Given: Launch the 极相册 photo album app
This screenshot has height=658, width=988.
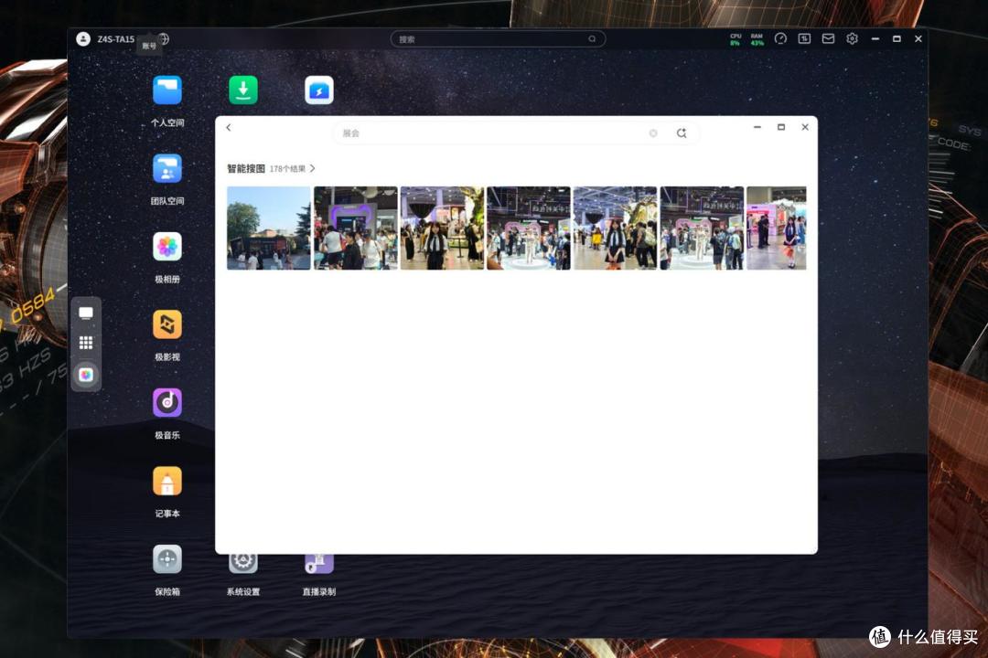Looking at the screenshot, I should click(167, 247).
